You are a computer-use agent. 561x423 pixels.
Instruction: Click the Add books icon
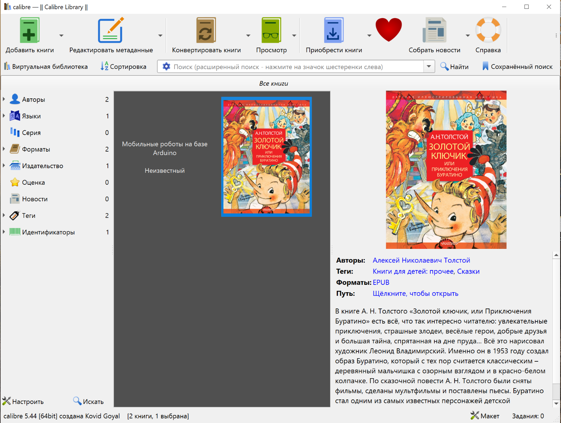tap(30, 31)
